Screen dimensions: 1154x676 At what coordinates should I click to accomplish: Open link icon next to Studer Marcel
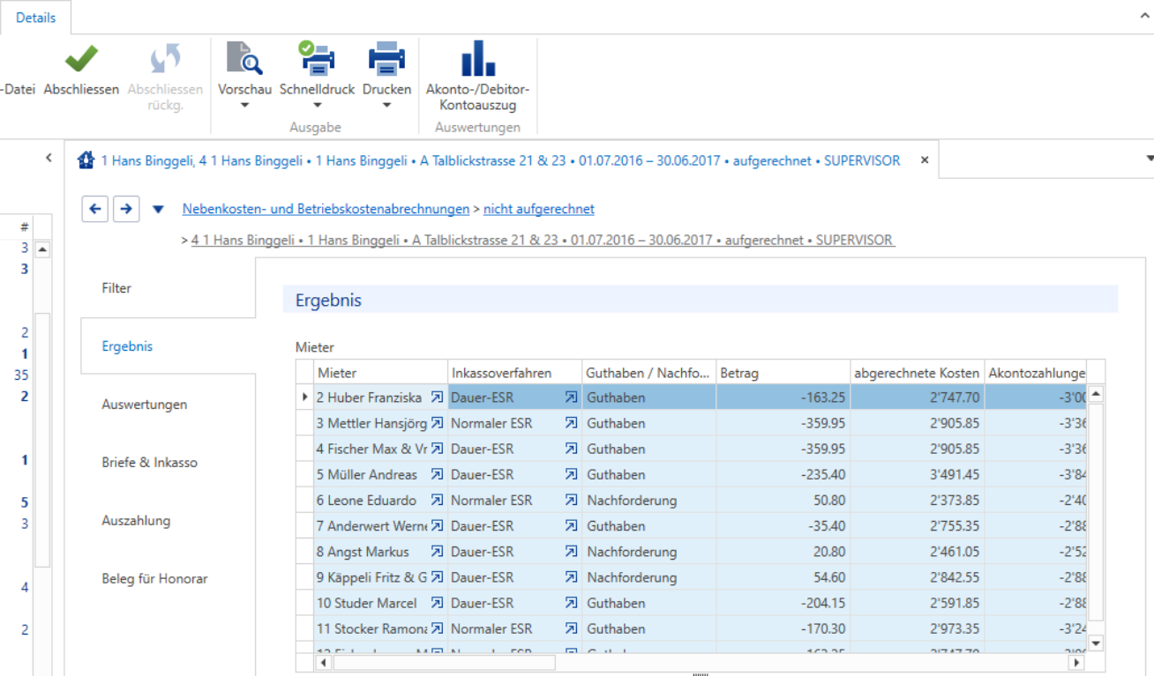click(x=437, y=603)
